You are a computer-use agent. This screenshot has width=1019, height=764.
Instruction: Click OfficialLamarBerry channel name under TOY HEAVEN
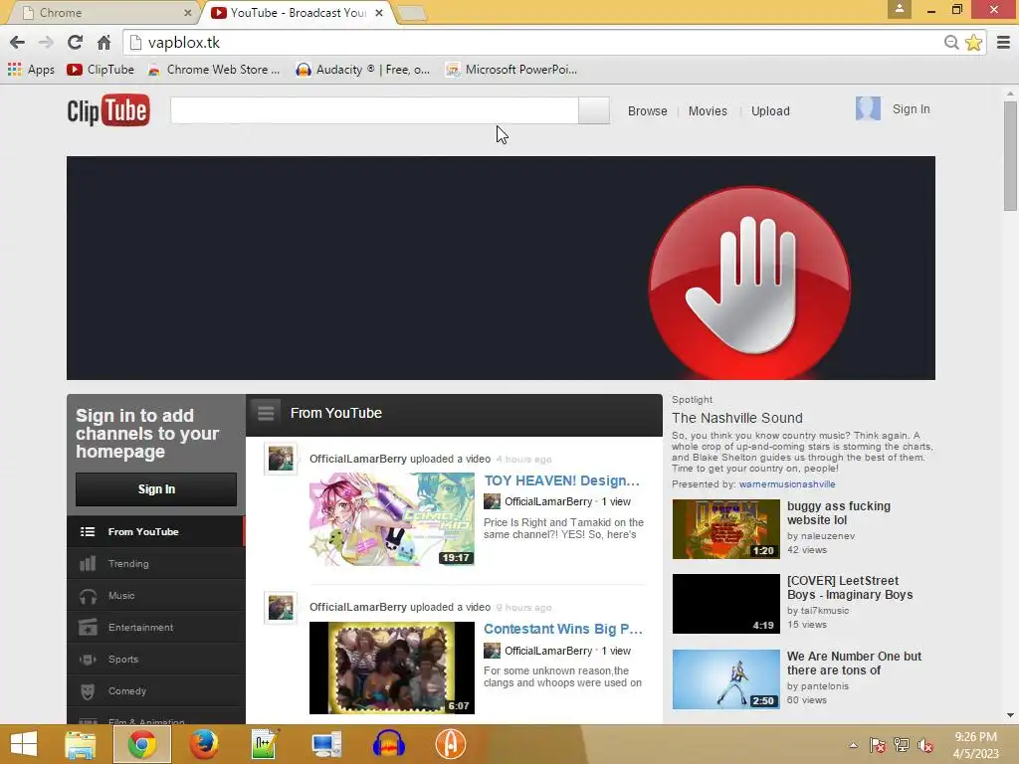[x=548, y=501]
